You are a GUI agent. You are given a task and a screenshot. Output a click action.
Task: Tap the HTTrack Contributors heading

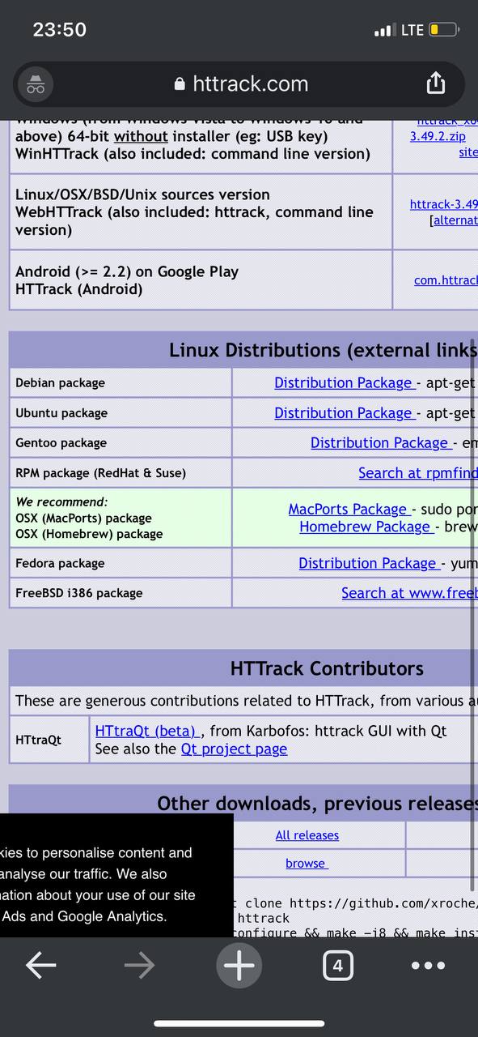(327, 668)
